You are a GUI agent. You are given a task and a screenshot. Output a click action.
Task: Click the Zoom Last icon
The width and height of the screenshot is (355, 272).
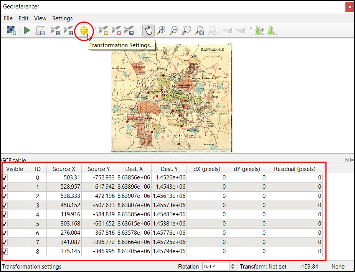[x=200, y=30]
